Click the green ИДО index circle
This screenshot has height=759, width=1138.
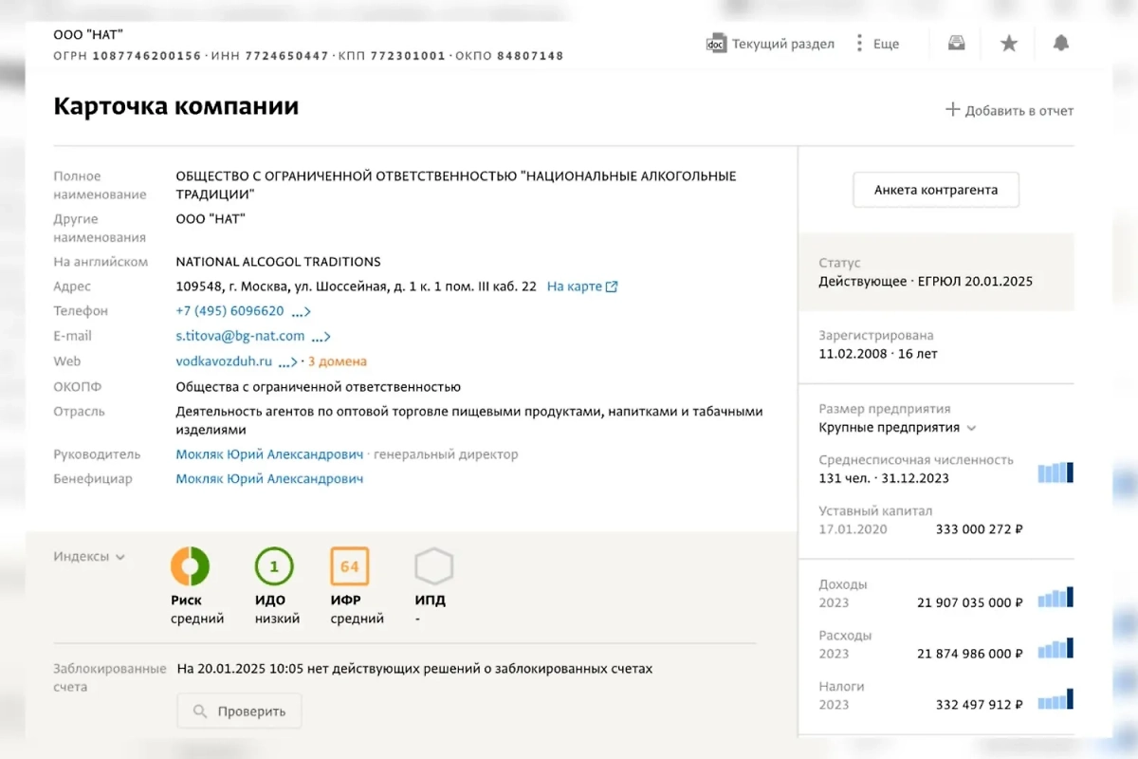pos(274,565)
